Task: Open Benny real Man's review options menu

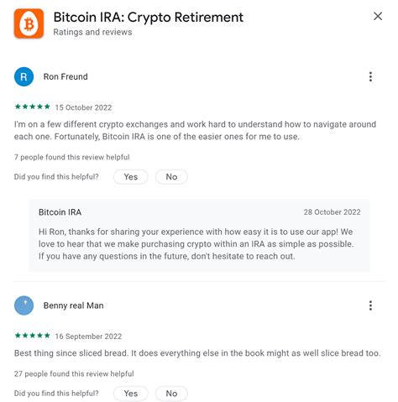Action: point(370,305)
